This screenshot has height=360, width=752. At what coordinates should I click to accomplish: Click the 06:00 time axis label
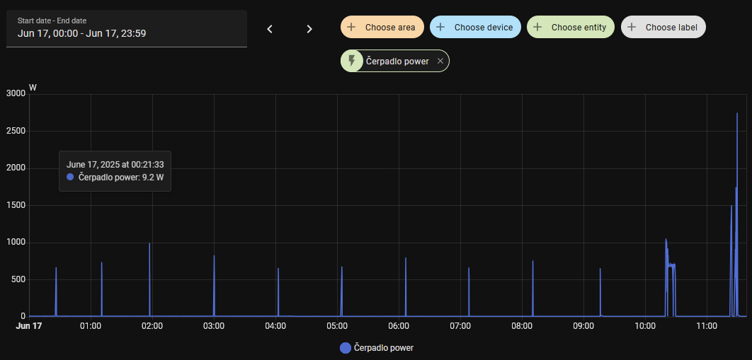point(399,326)
